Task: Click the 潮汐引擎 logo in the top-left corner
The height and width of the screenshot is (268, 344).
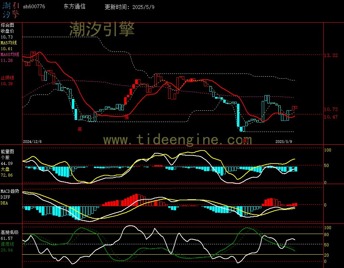Action: [x=11, y=10]
